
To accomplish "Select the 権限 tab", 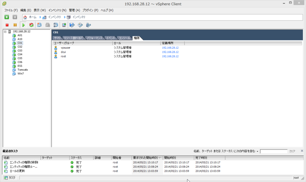I will point(137,38).
